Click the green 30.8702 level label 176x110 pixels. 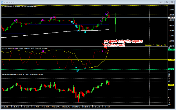tap(171, 50)
